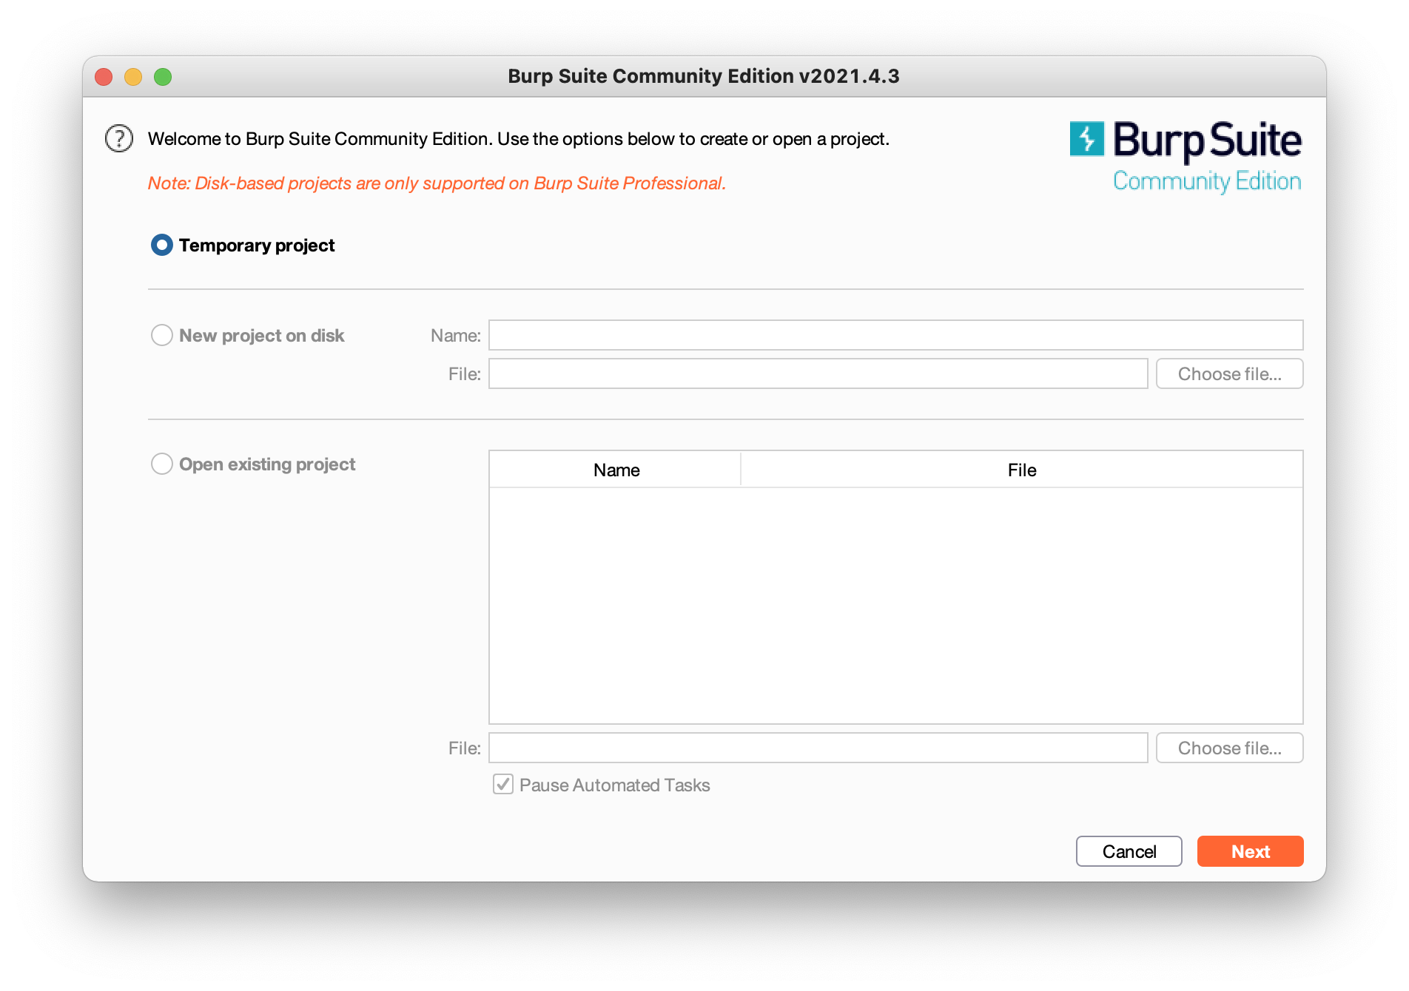Click Choose file for existing project

coord(1229,748)
